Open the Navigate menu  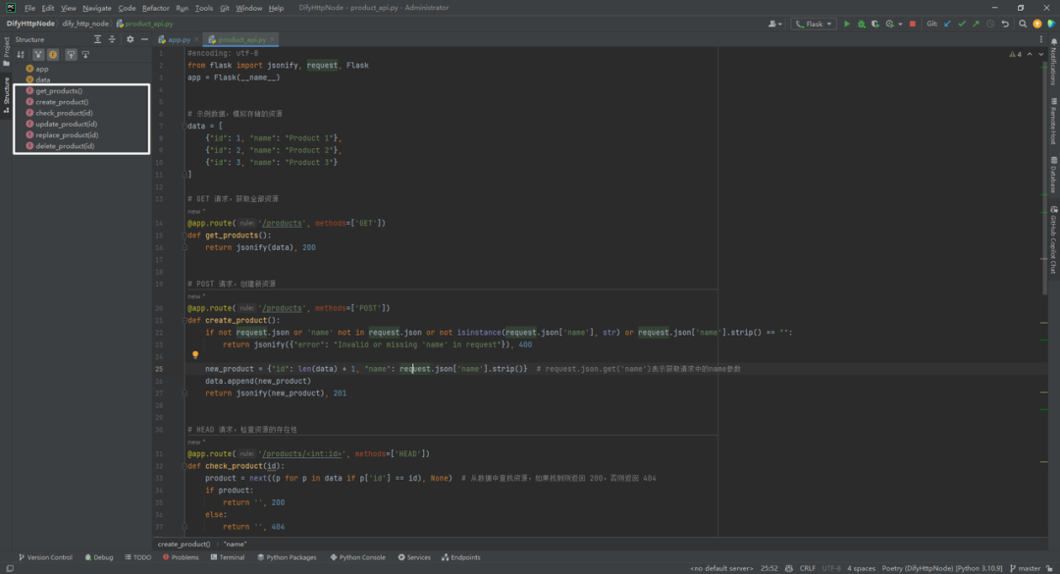pos(96,8)
